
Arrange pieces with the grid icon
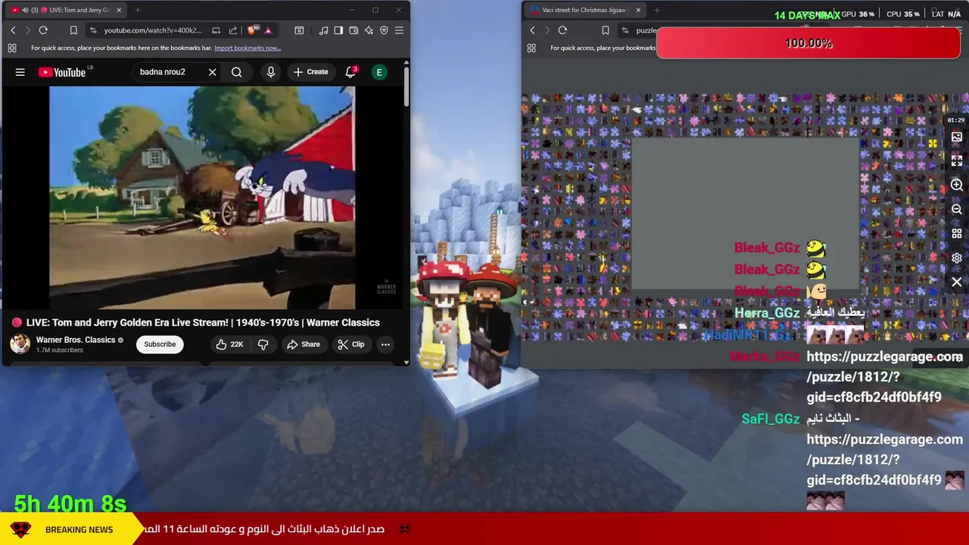point(957,234)
